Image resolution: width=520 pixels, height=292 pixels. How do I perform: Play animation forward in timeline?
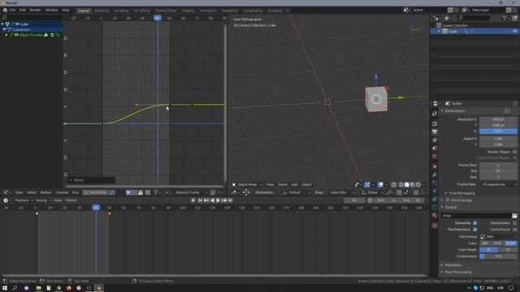218,200
